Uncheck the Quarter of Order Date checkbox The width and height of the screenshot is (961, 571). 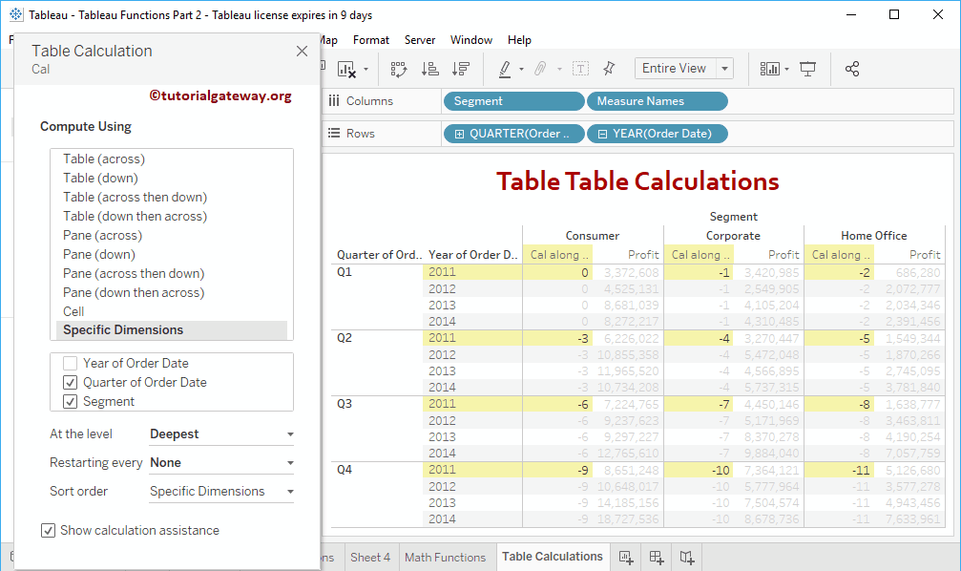tap(71, 382)
